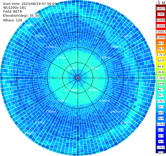
Task: Click the start time text 2023/08/19 07:56:04
Action: click(39, 4)
